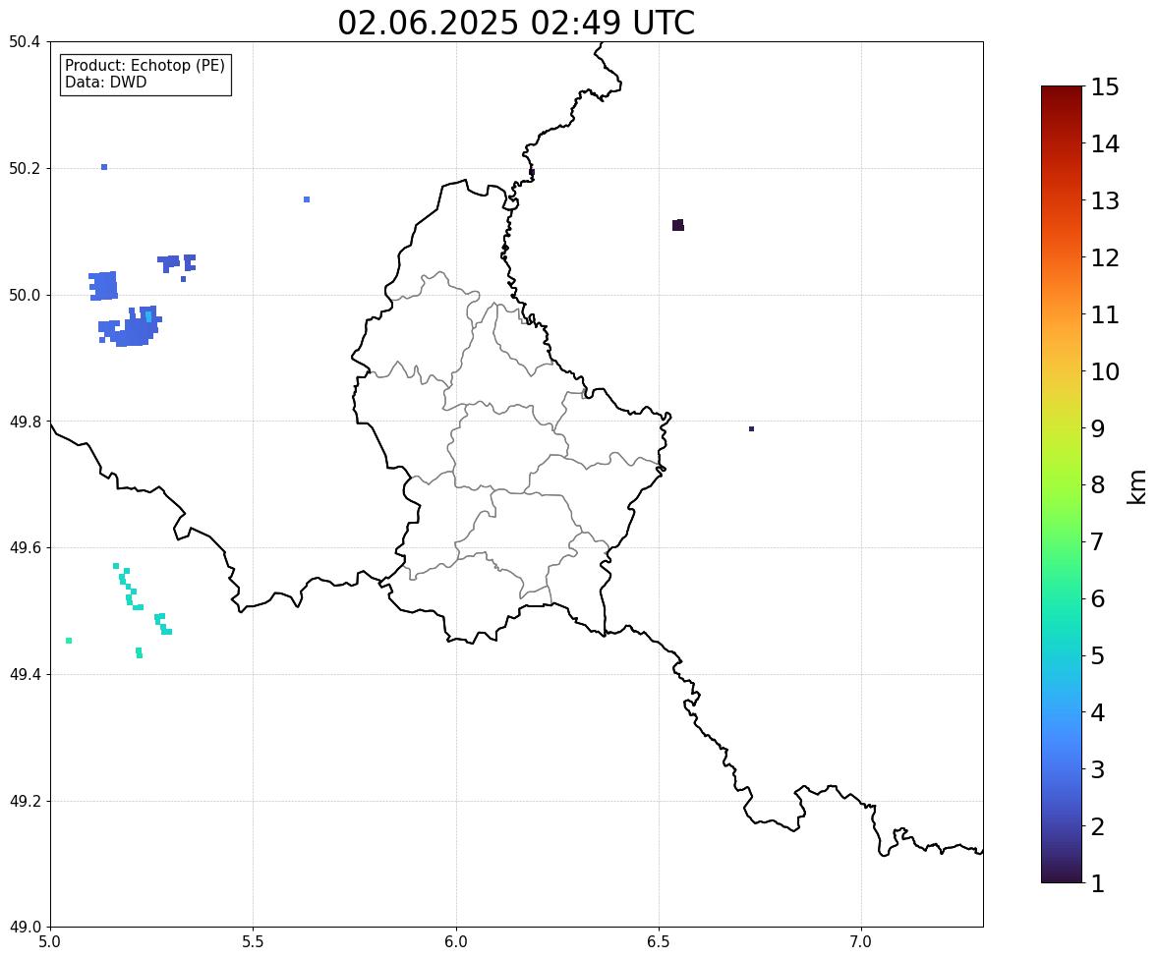
Task: Click the colorbar label '9'
Action: click(1098, 428)
